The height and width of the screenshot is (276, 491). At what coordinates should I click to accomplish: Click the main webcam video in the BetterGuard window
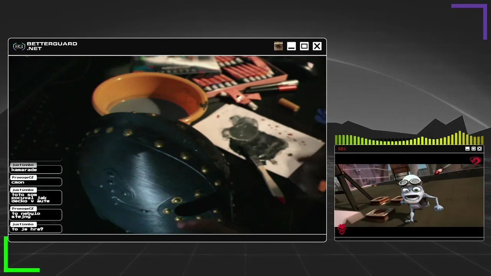coord(167,145)
